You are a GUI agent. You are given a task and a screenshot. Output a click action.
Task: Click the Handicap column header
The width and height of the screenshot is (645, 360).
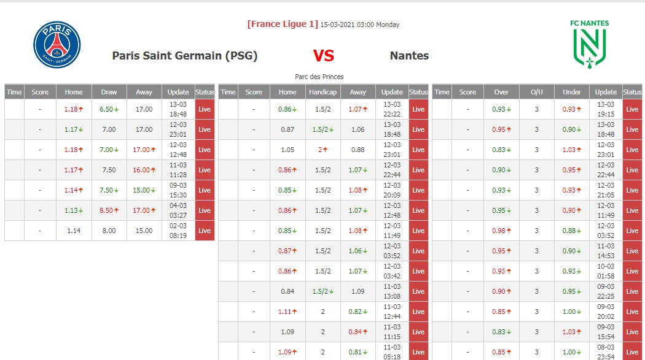tap(322, 92)
